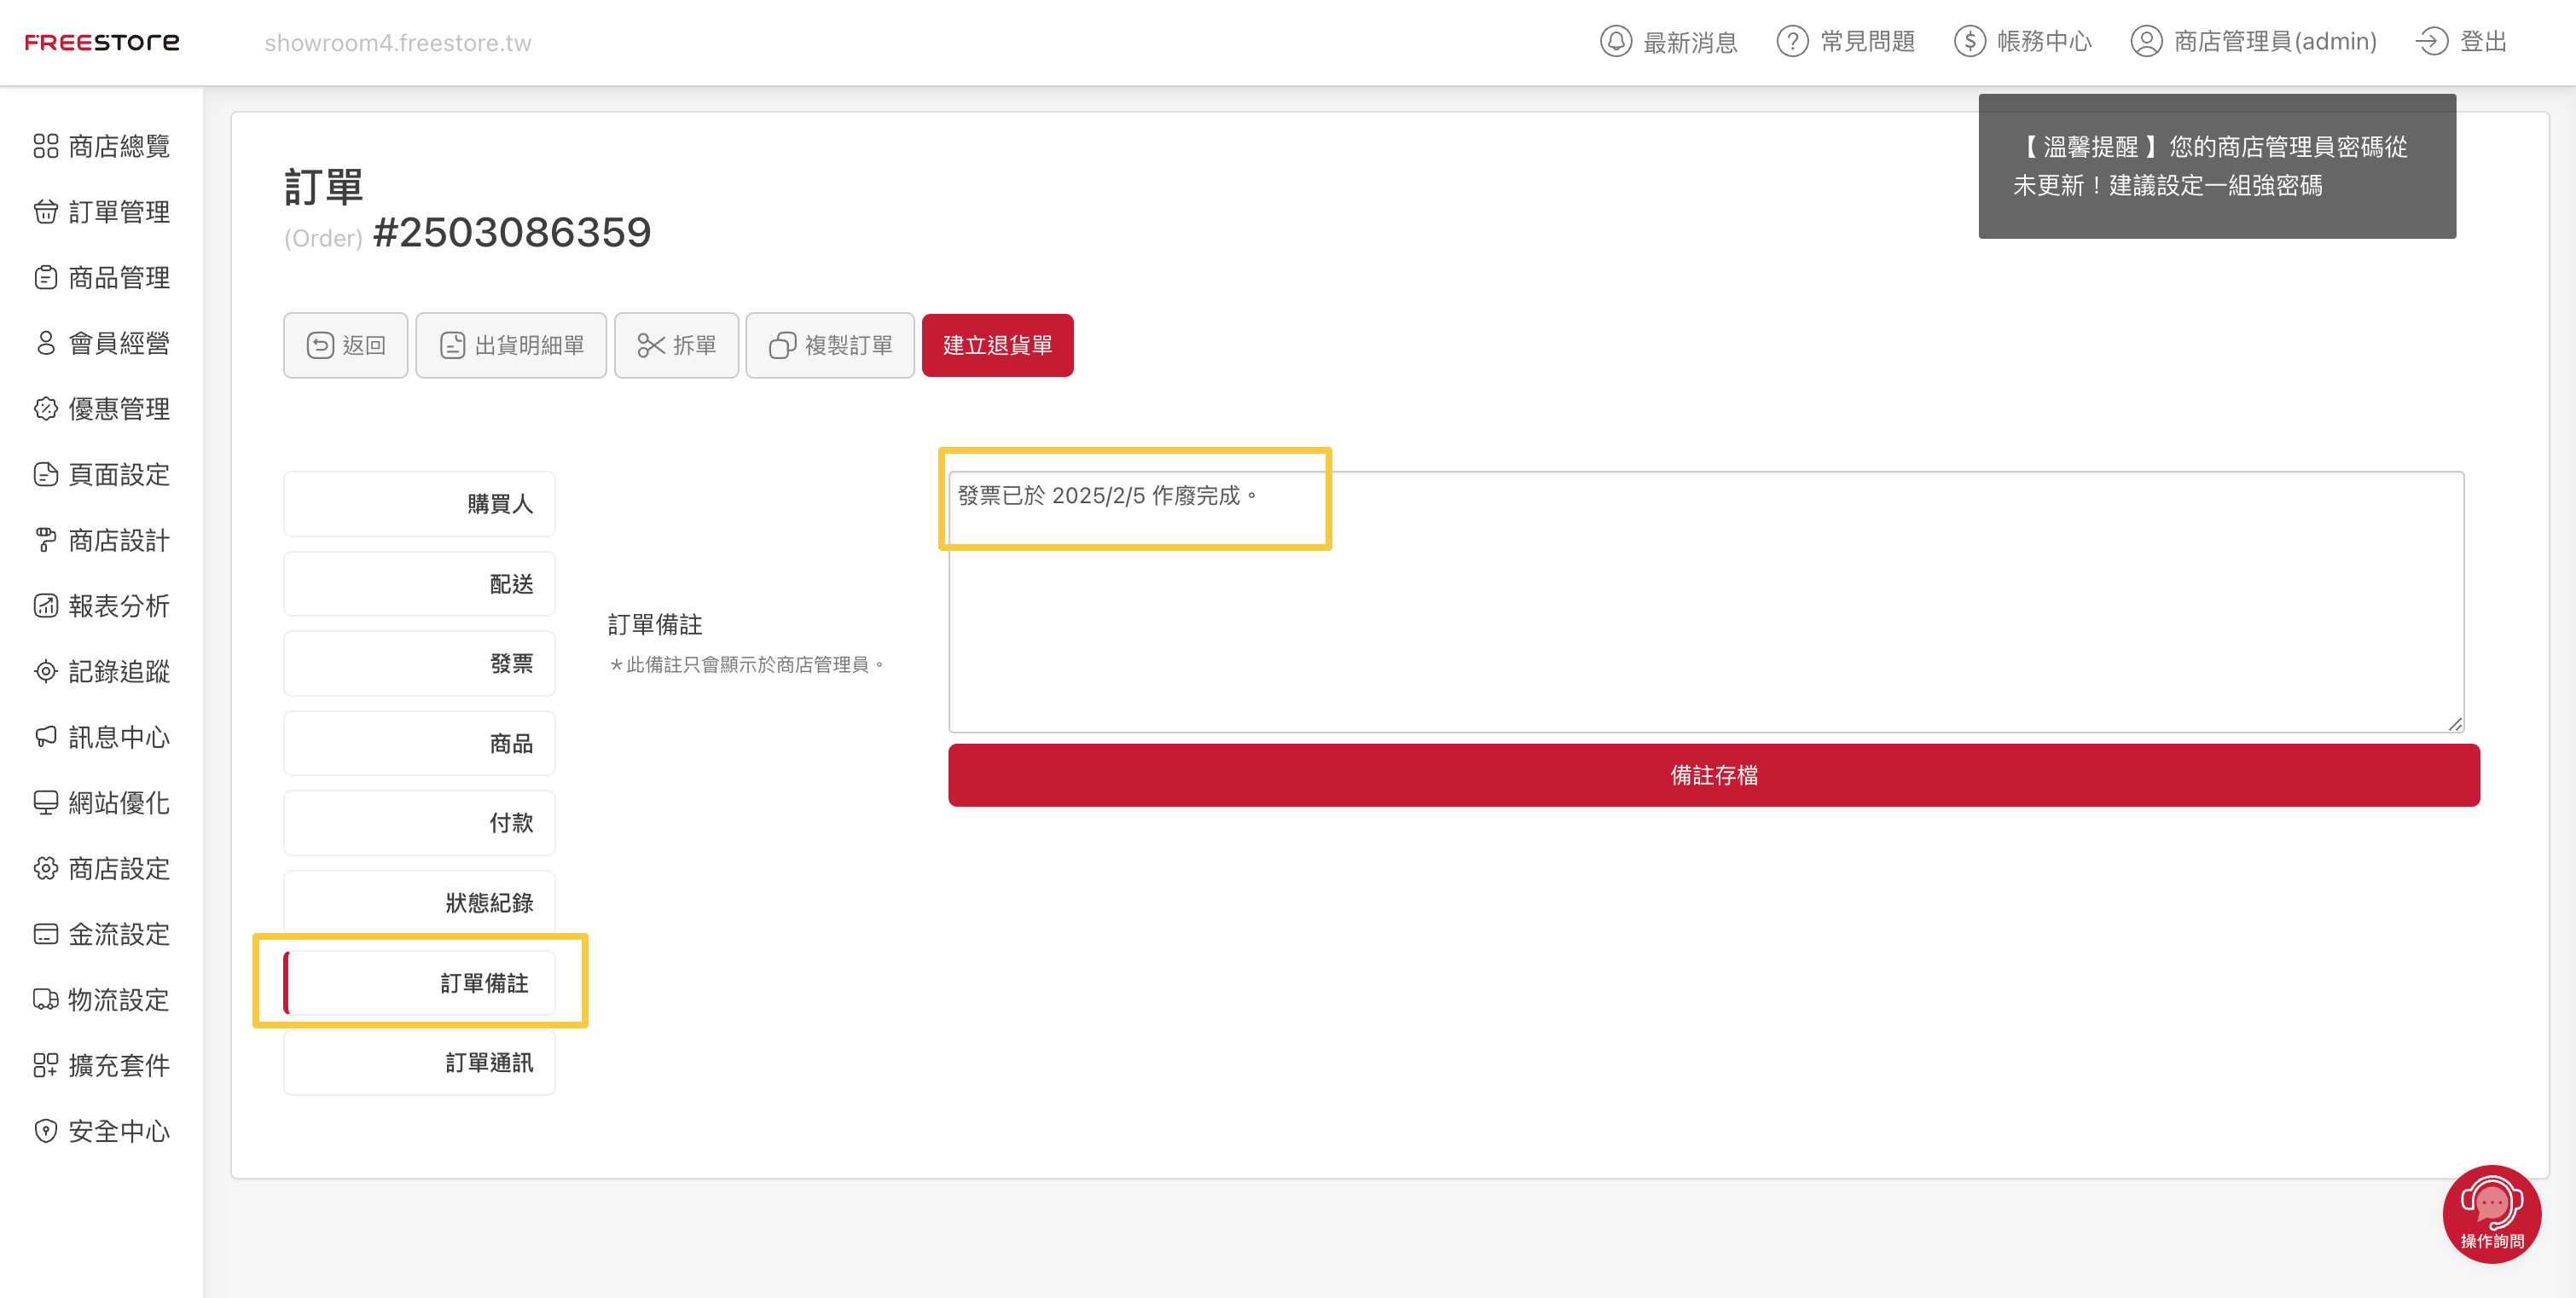Click inside the 訂單備註 text area
The width and height of the screenshot is (2576, 1298).
click(x=1705, y=620)
